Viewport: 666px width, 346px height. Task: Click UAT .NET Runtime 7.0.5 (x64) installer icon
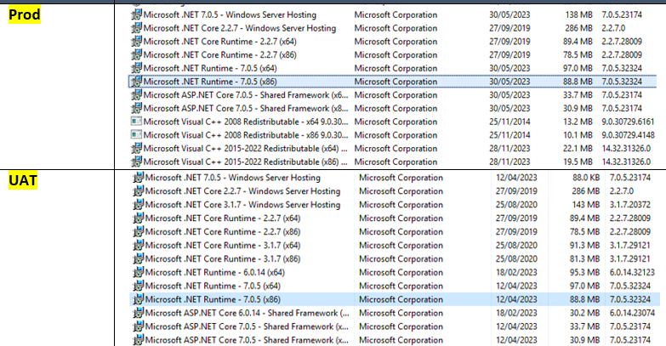(139, 286)
